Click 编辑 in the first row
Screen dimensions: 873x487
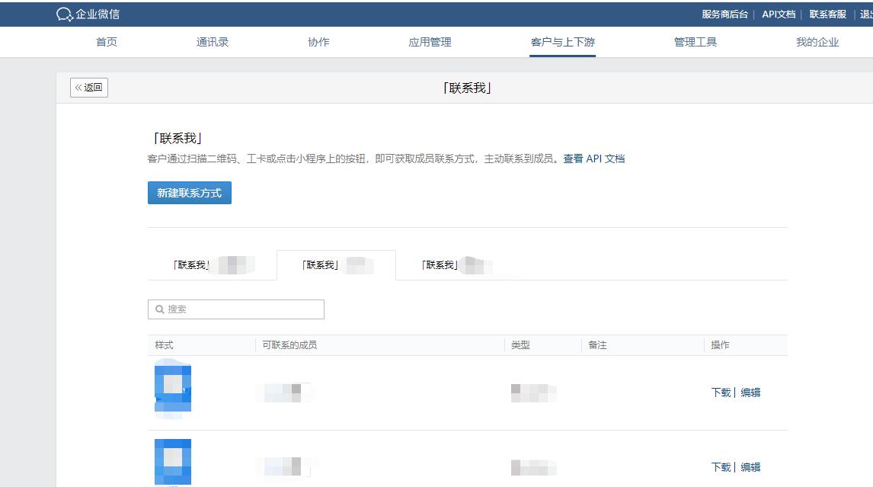pos(751,392)
